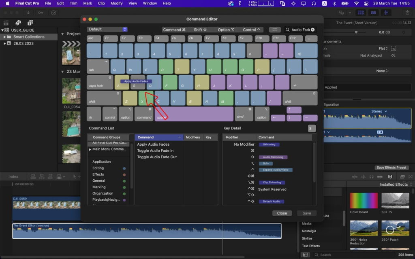Expand Main Menu Commands group
This screenshot has width=415, height=259.
(x=90, y=149)
